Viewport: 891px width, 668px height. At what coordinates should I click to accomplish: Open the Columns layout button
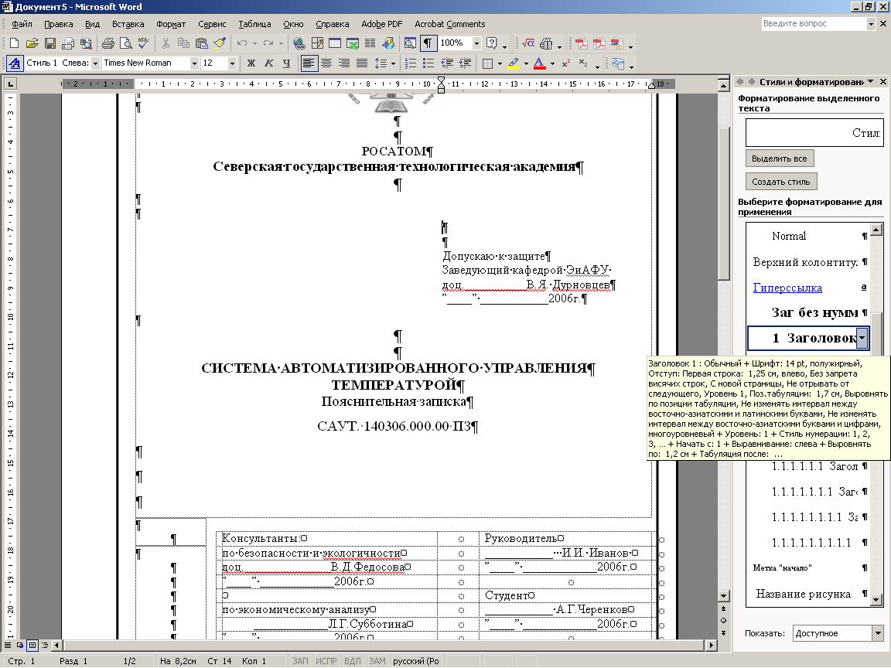point(370,43)
